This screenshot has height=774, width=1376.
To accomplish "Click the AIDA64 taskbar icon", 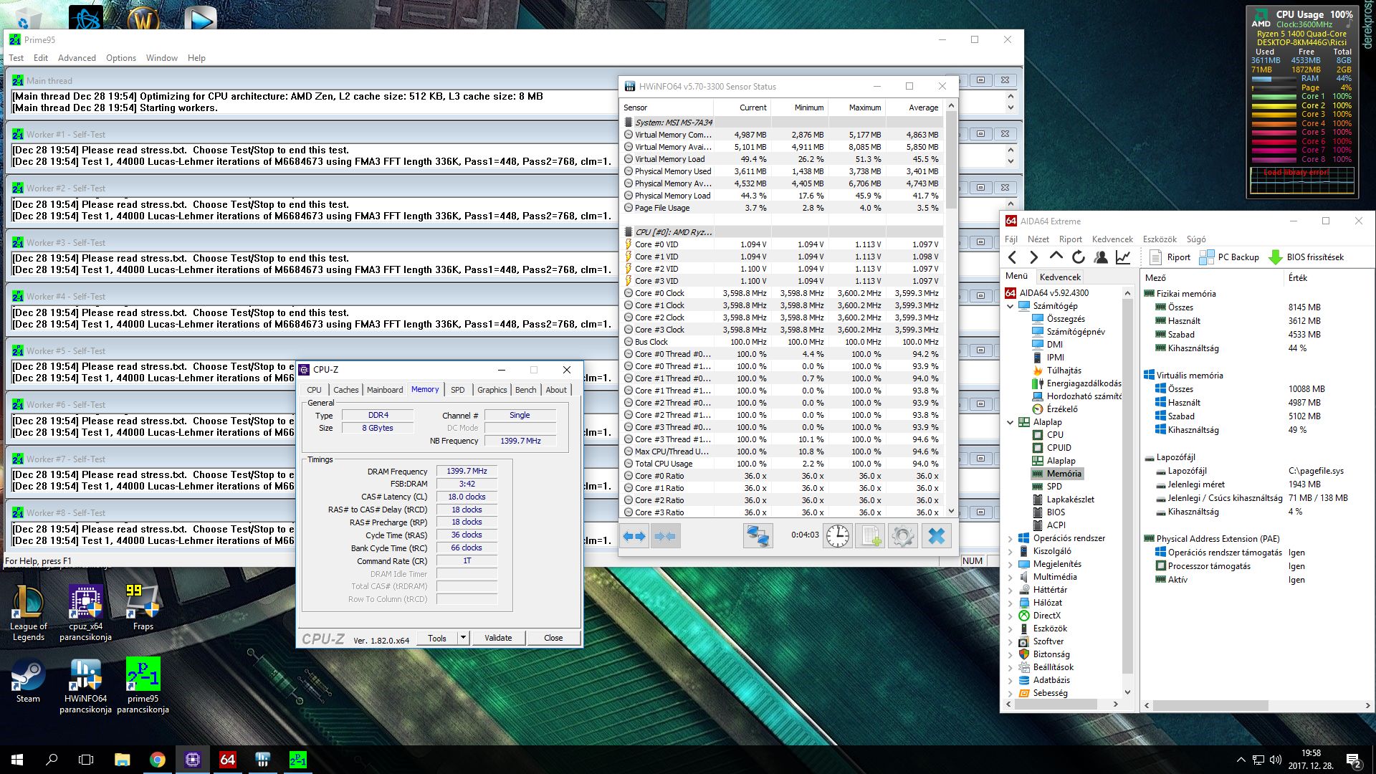I will point(227,760).
